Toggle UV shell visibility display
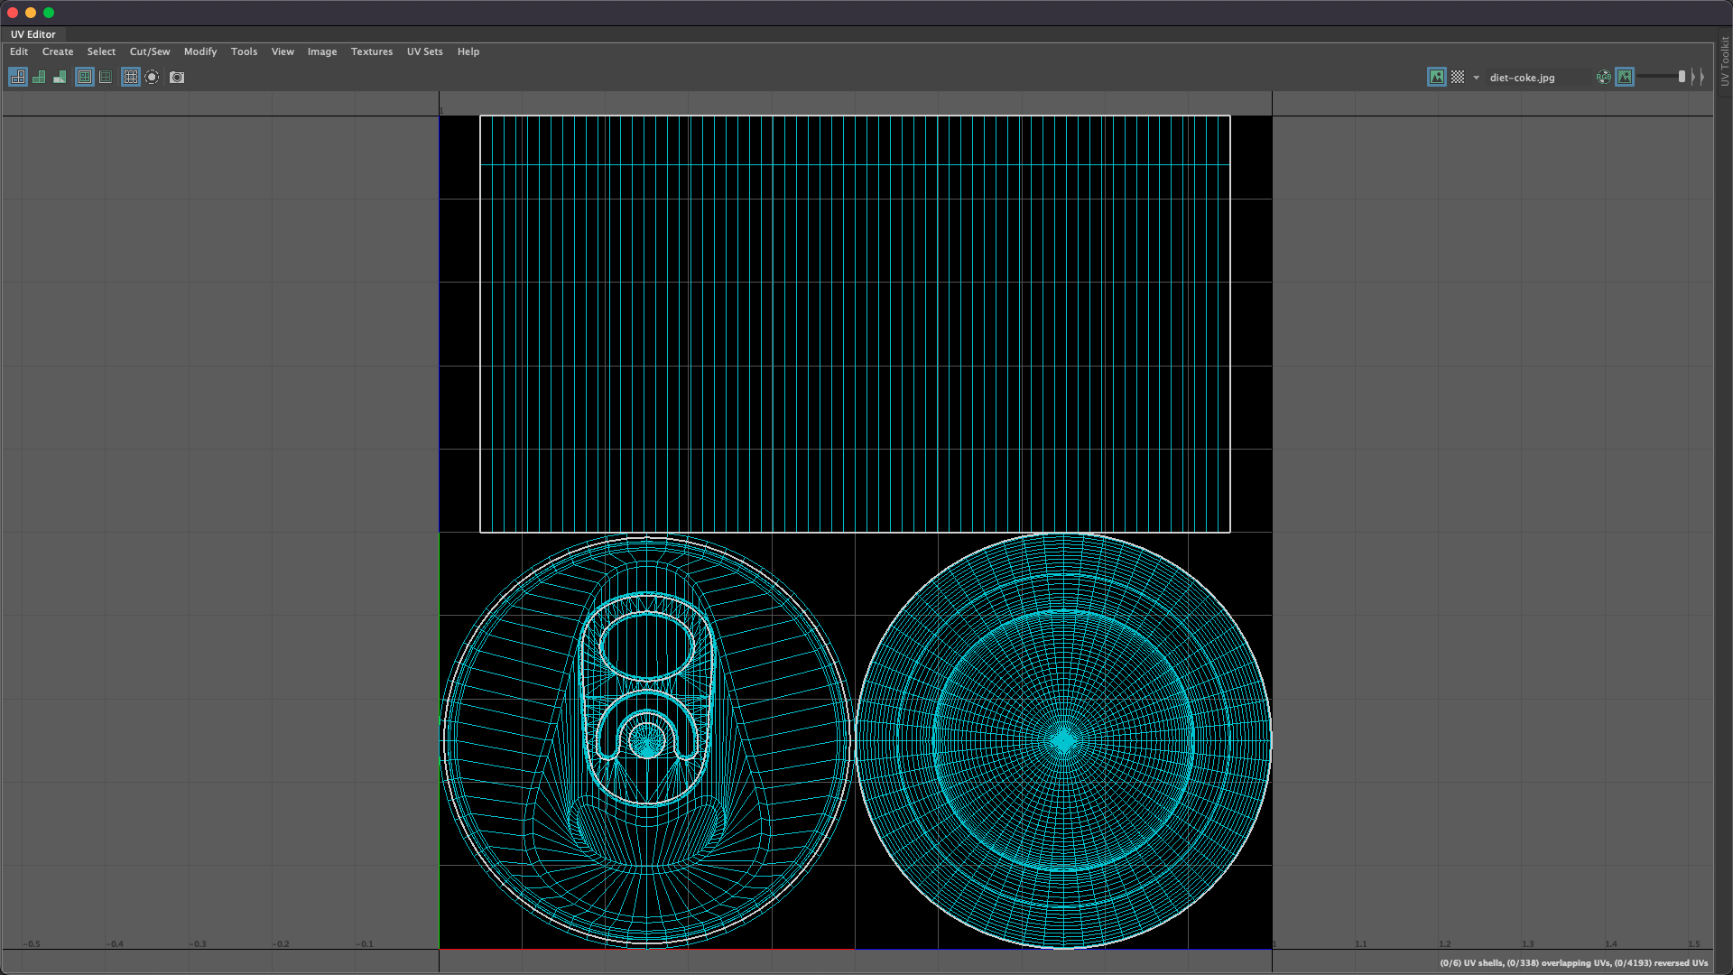The image size is (1733, 975). click(18, 76)
